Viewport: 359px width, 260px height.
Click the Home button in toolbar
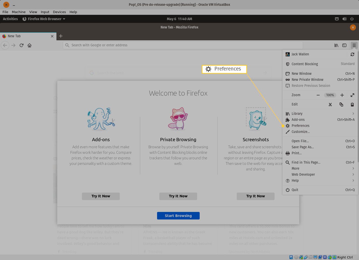(29, 45)
